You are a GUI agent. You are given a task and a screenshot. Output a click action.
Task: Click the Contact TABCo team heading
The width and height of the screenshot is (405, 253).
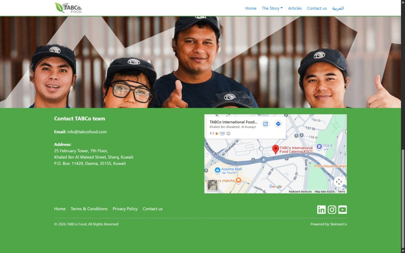pos(80,119)
